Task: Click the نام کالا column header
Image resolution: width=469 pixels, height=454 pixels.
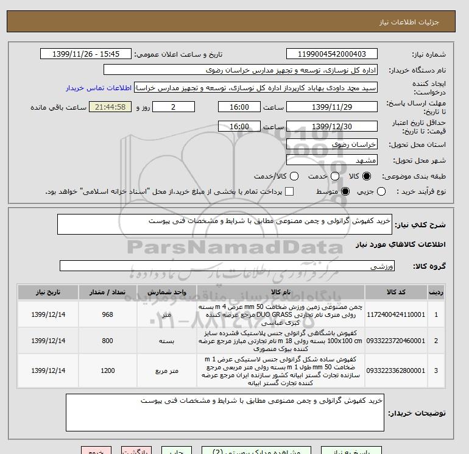Action: click(x=281, y=292)
